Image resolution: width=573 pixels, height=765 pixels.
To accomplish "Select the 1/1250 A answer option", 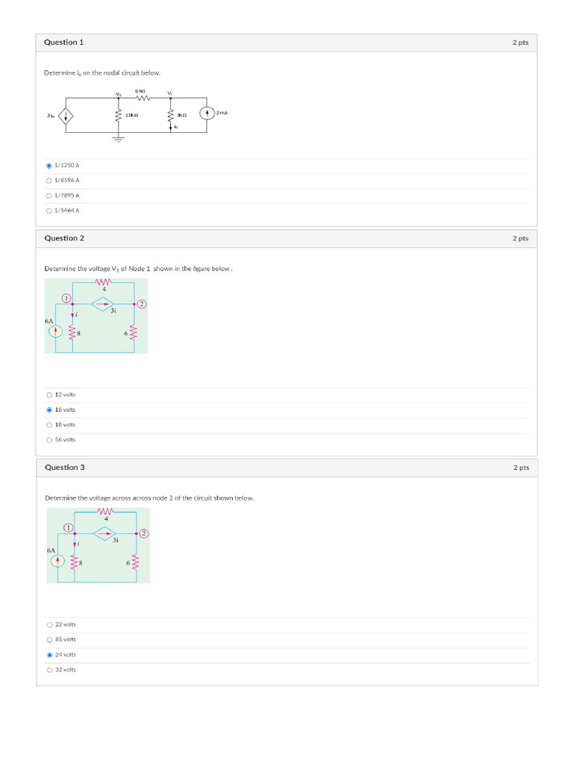I will pos(49,165).
